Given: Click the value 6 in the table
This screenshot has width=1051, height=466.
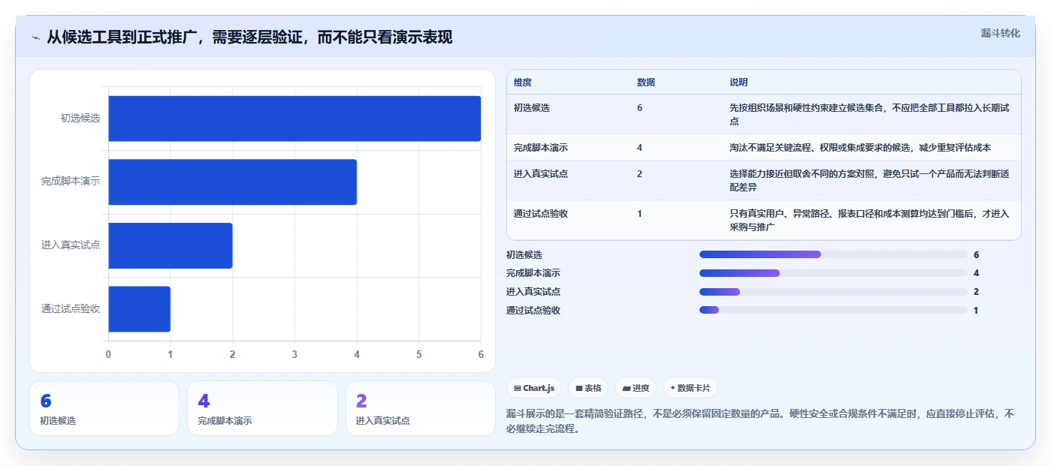Looking at the screenshot, I should pyautogui.click(x=639, y=108).
